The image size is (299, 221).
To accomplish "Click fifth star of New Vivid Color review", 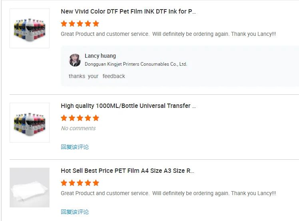I will tap(96, 23).
